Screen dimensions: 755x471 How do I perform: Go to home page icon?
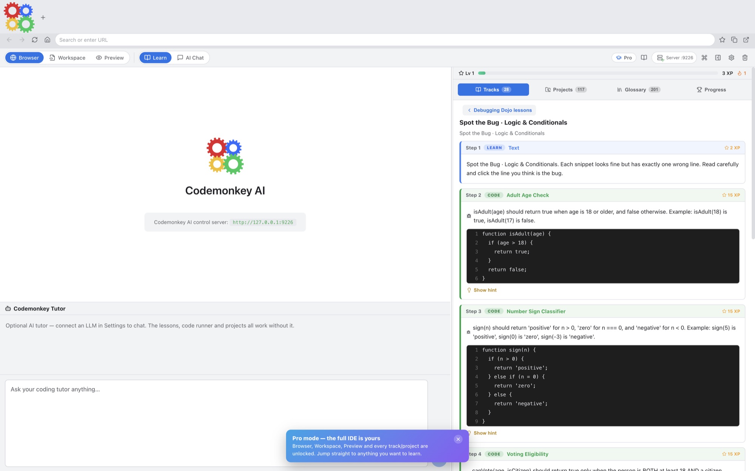tap(48, 40)
